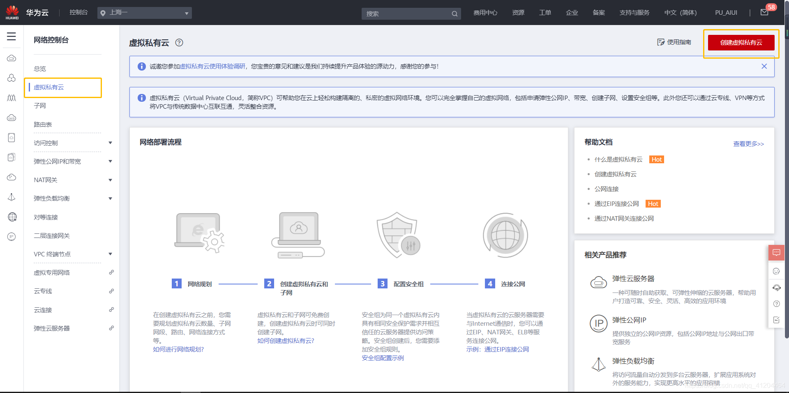Open external link icon beside sidebar 弹性云服务器
Screen dimensions: 789x393
tap(111, 328)
